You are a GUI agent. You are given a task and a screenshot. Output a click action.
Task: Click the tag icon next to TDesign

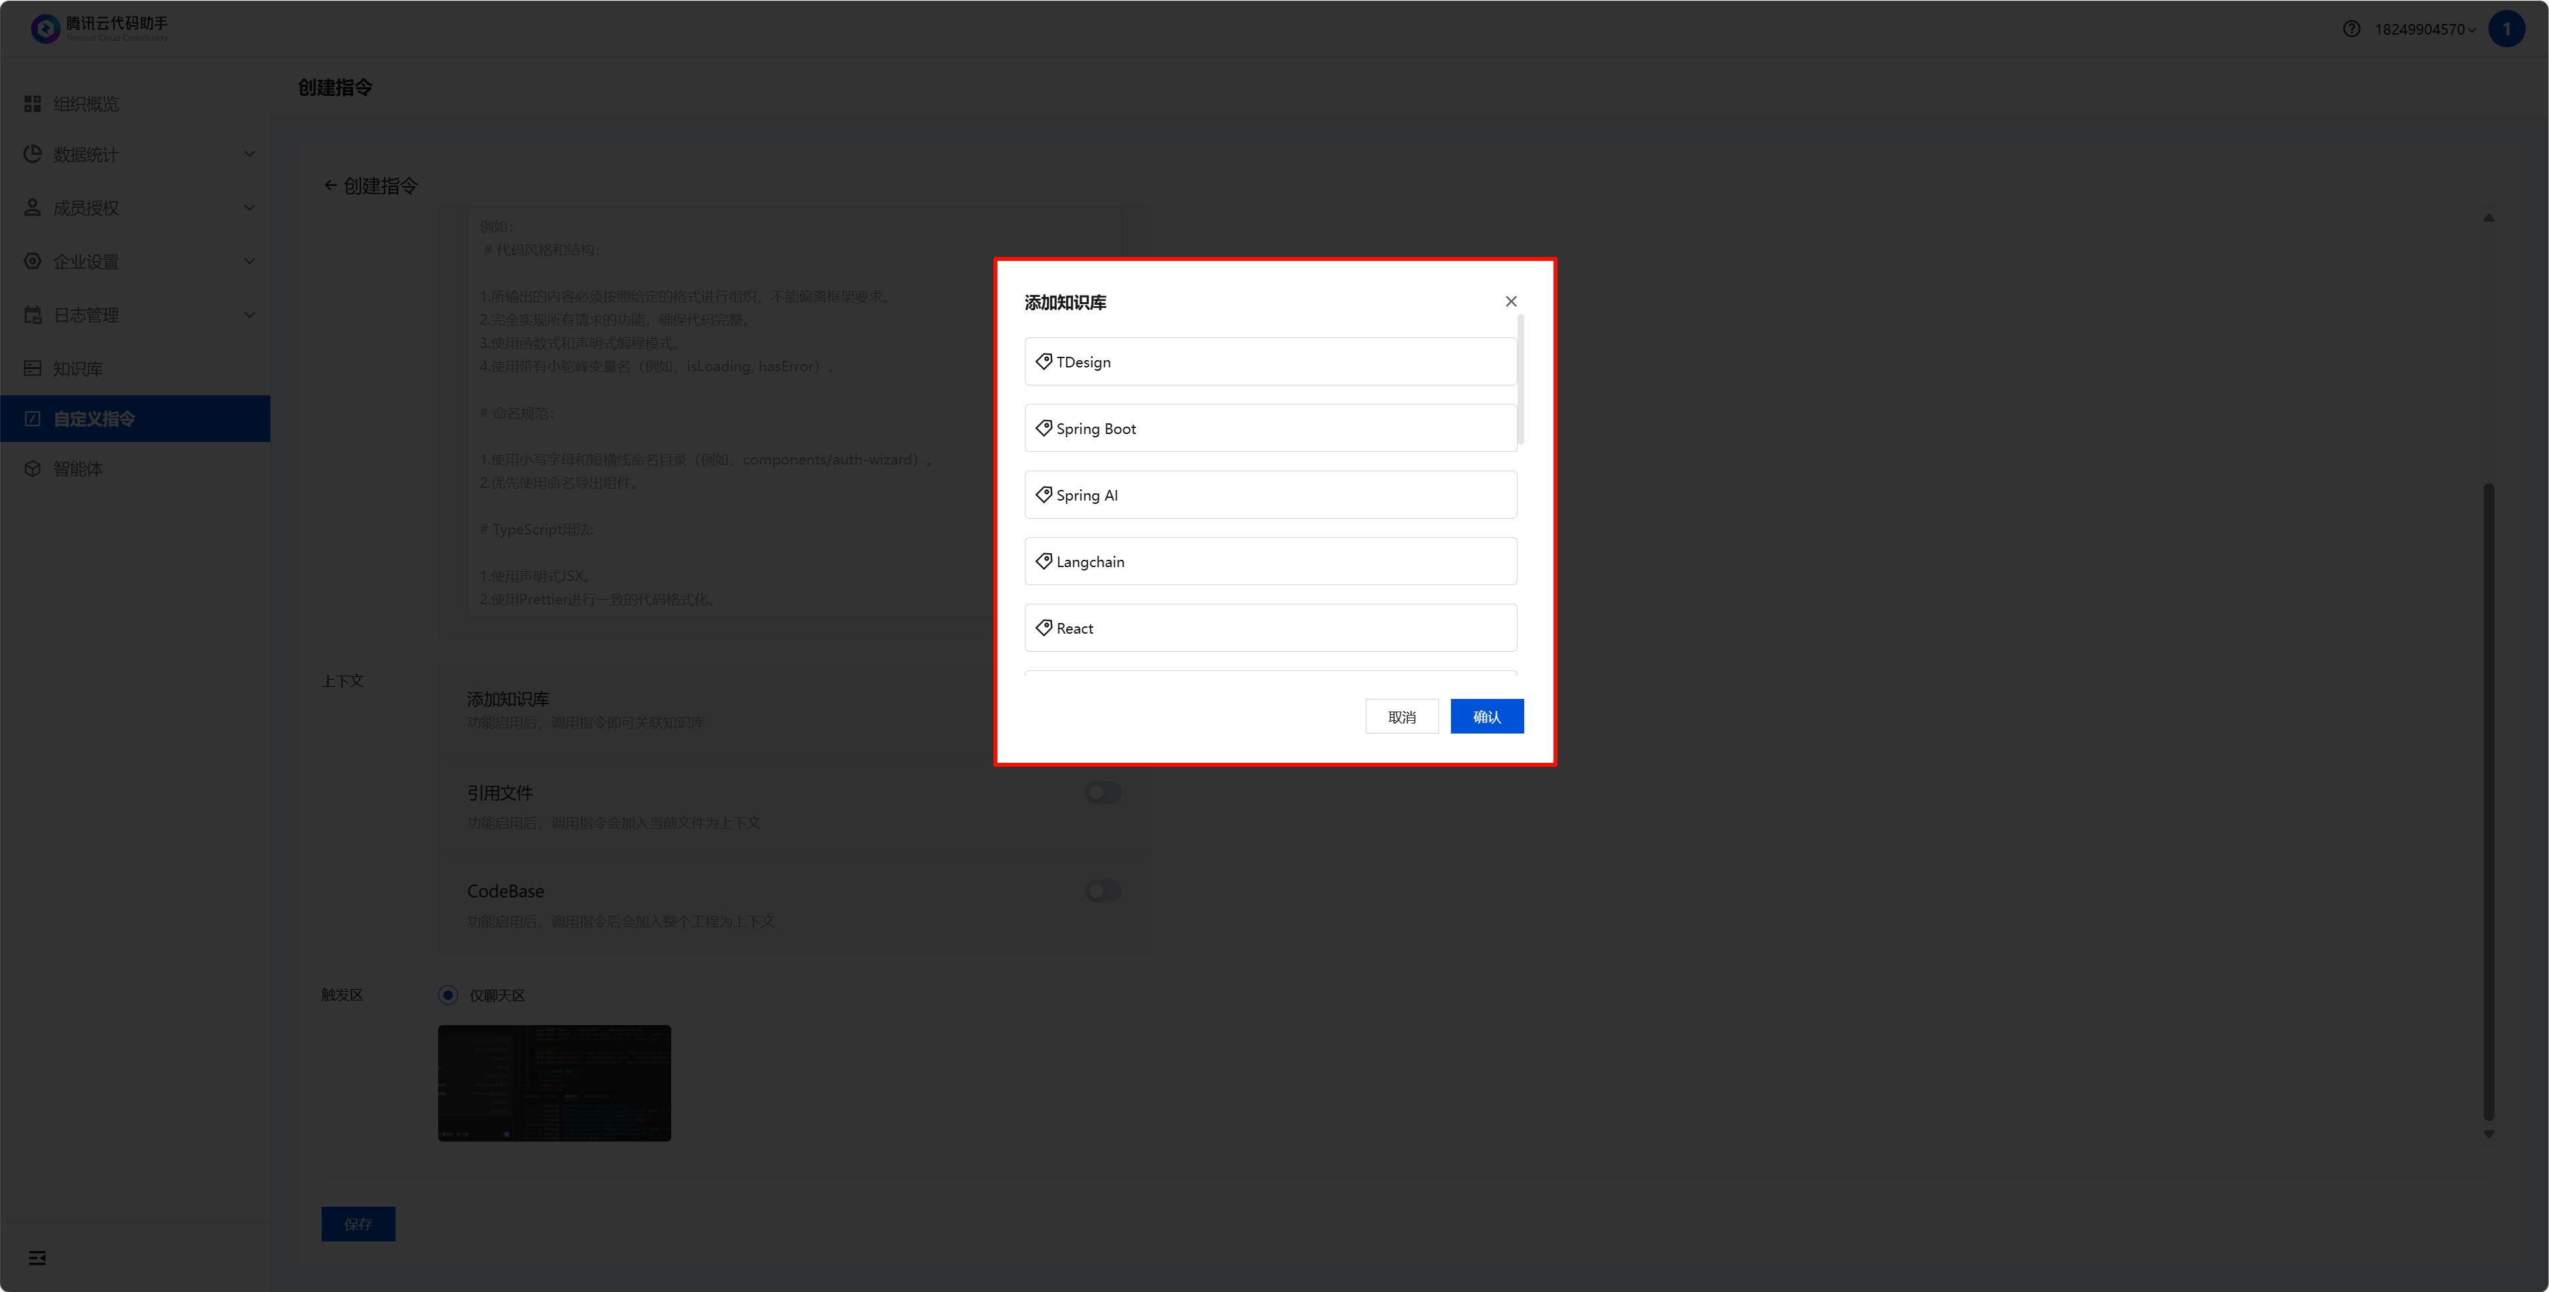point(1043,361)
